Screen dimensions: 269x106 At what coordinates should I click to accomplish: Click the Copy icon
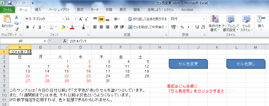coord(17,23)
